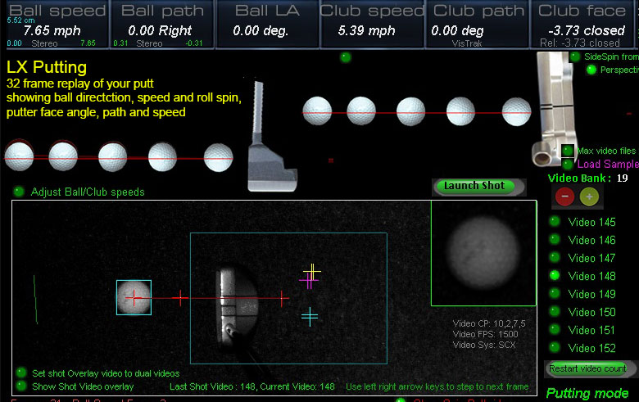Click the Launch Shot button

pyautogui.click(x=475, y=186)
